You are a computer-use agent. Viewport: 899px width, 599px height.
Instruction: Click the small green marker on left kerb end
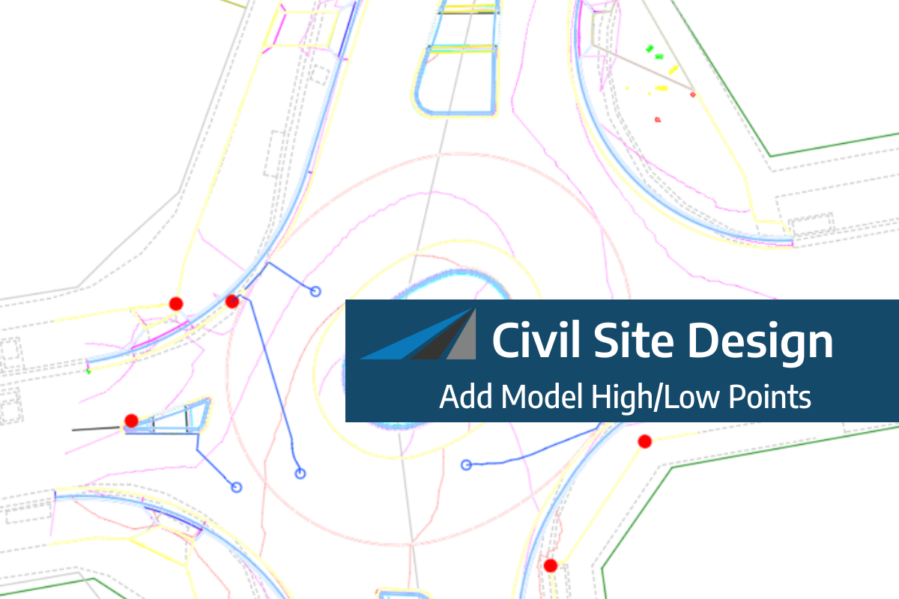tap(88, 370)
